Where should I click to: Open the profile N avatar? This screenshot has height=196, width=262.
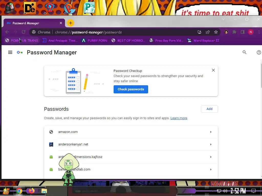pos(251,32)
